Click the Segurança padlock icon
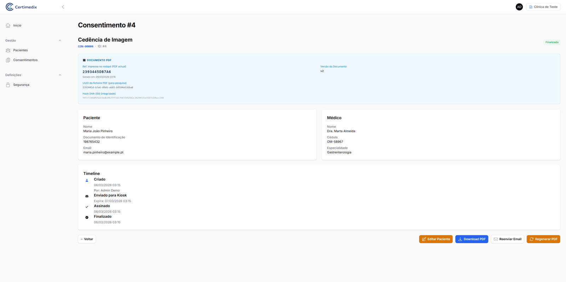 coord(8,85)
